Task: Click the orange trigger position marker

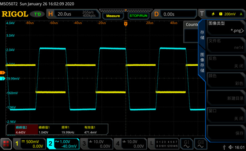Action: tap(125, 23)
